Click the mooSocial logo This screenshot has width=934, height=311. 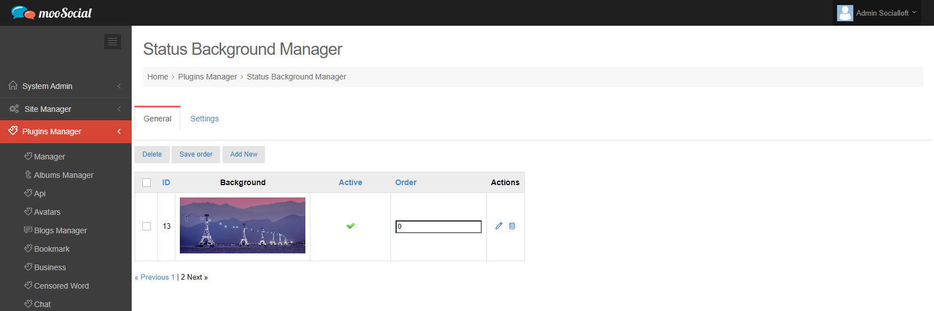tap(51, 13)
